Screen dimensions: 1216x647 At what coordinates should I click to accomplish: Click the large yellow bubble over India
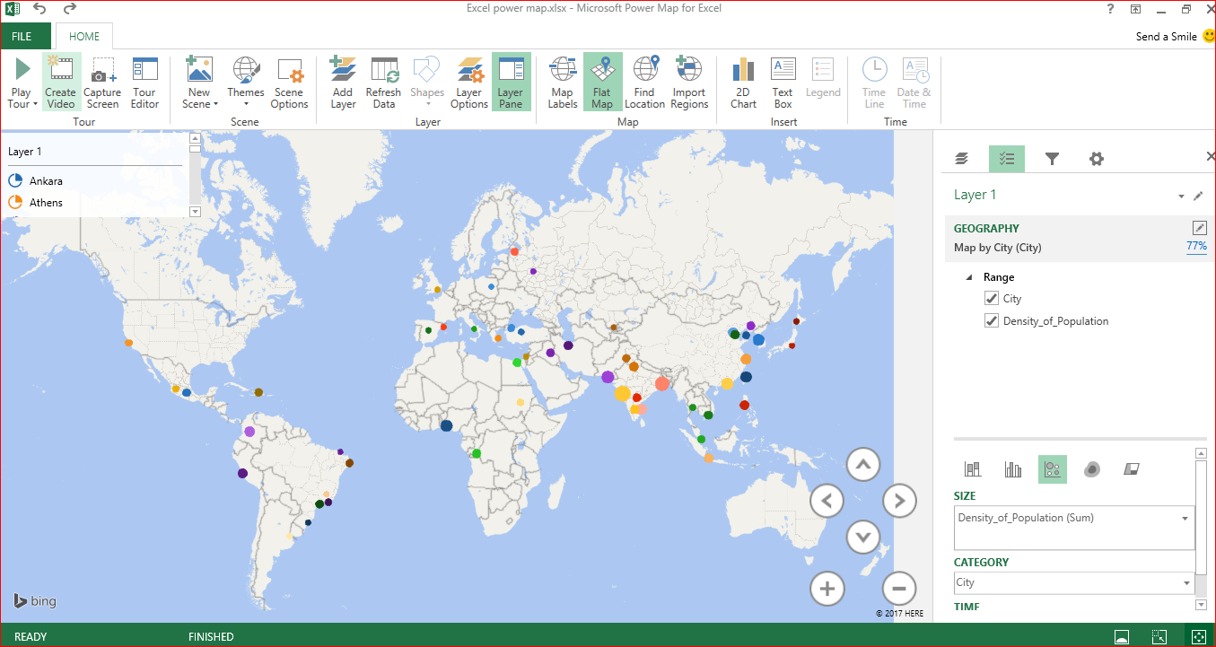coord(622,393)
